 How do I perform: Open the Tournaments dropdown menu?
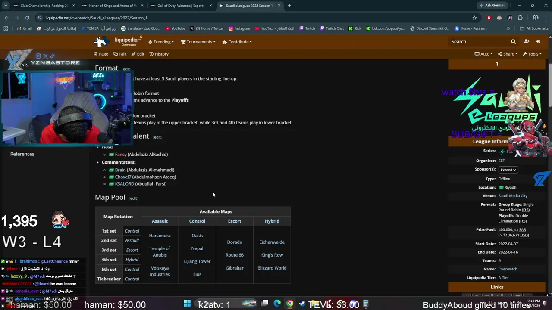coord(198,42)
